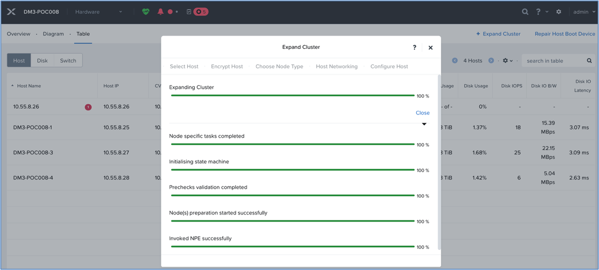Select the Switch button
The image size is (599, 270).
[x=68, y=61]
